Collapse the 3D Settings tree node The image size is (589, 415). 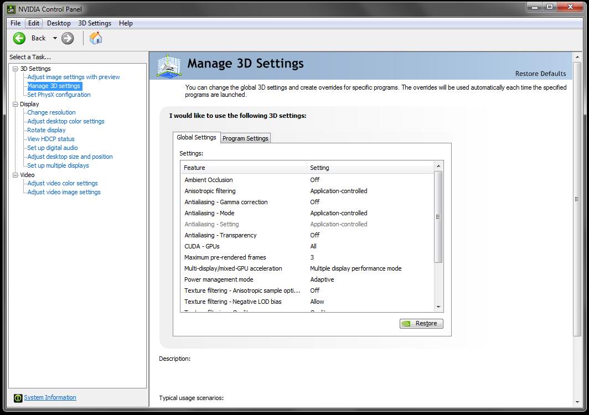[x=15, y=69]
